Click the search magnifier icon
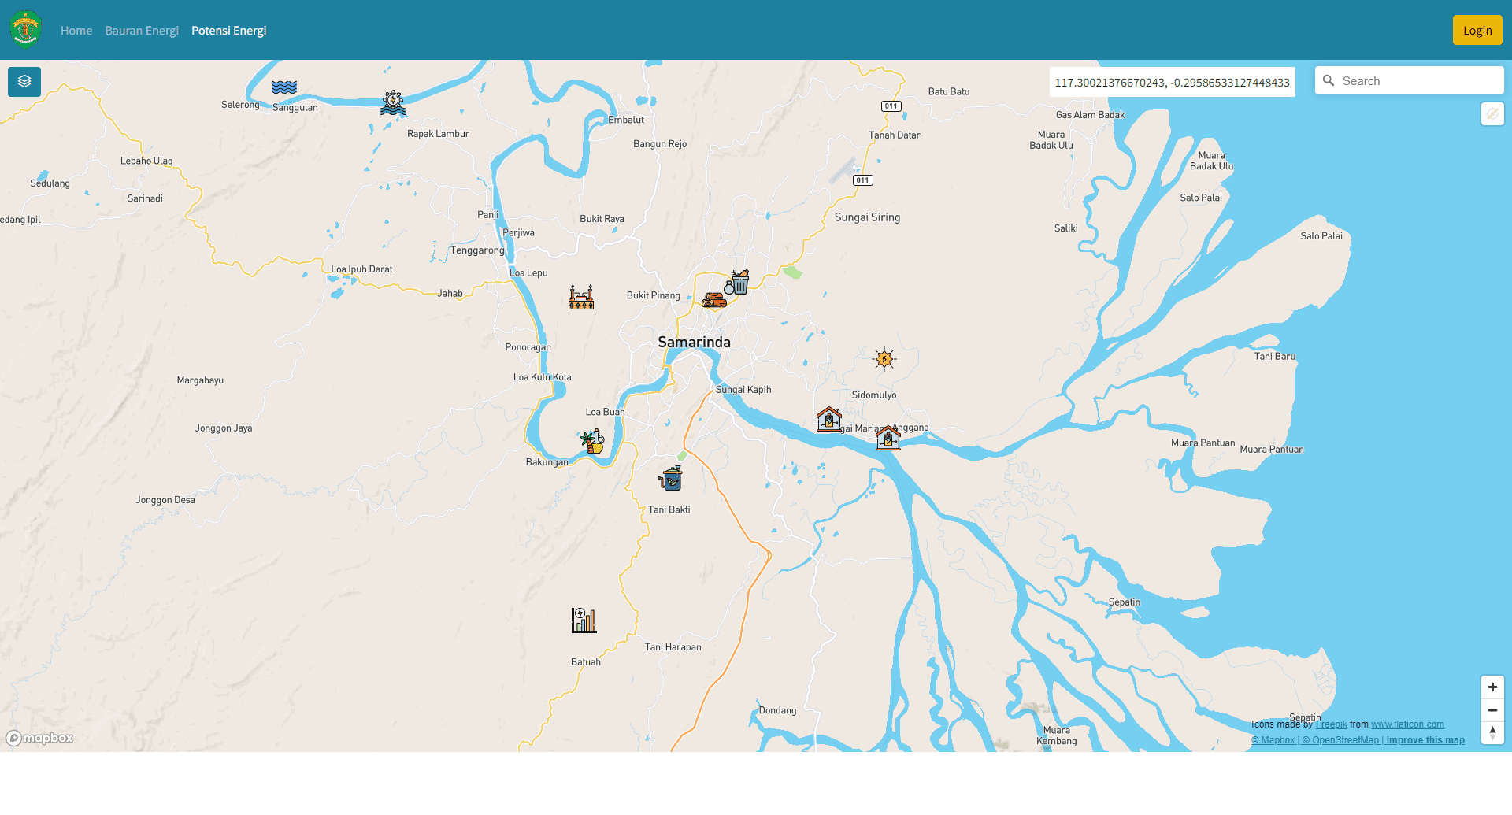This screenshot has width=1512, height=815. coord(1329,80)
